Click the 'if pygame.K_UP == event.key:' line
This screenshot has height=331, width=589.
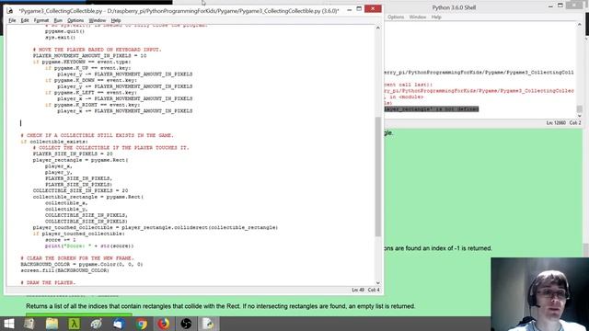88,68
